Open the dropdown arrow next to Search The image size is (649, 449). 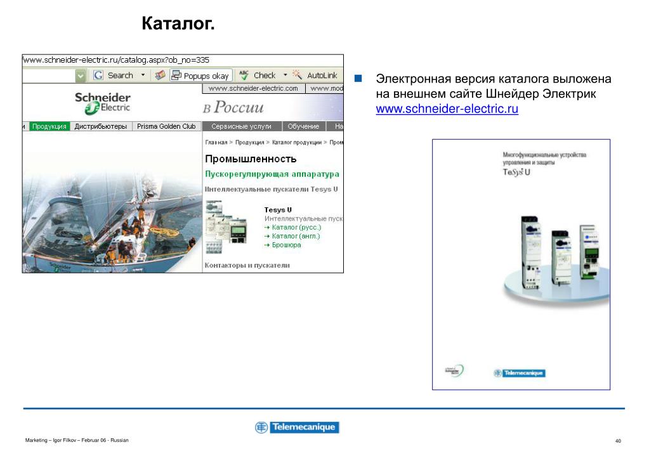point(143,75)
